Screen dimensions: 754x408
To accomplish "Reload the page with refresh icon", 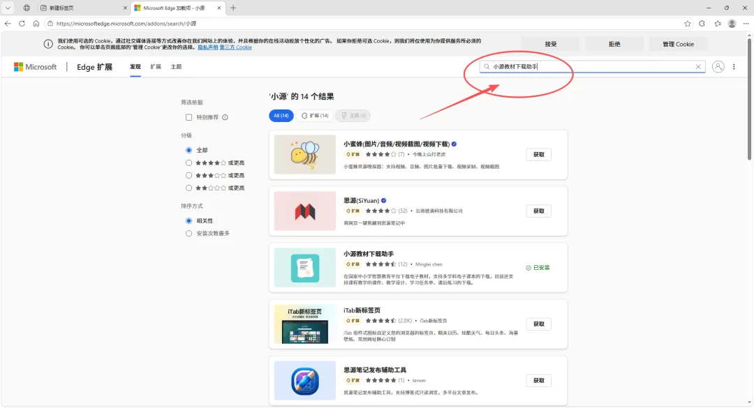I will [x=22, y=24].
